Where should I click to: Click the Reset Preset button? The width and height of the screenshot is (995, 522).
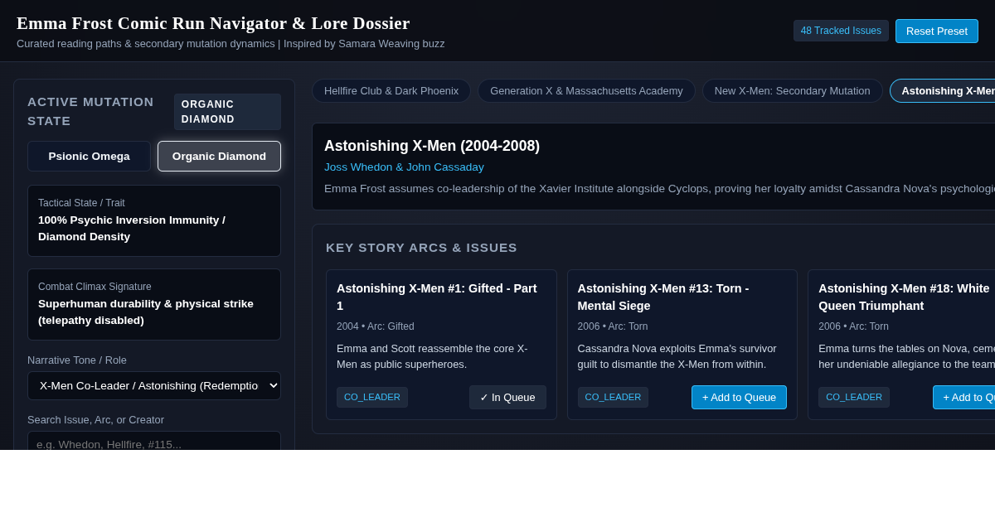pos(936,31)
